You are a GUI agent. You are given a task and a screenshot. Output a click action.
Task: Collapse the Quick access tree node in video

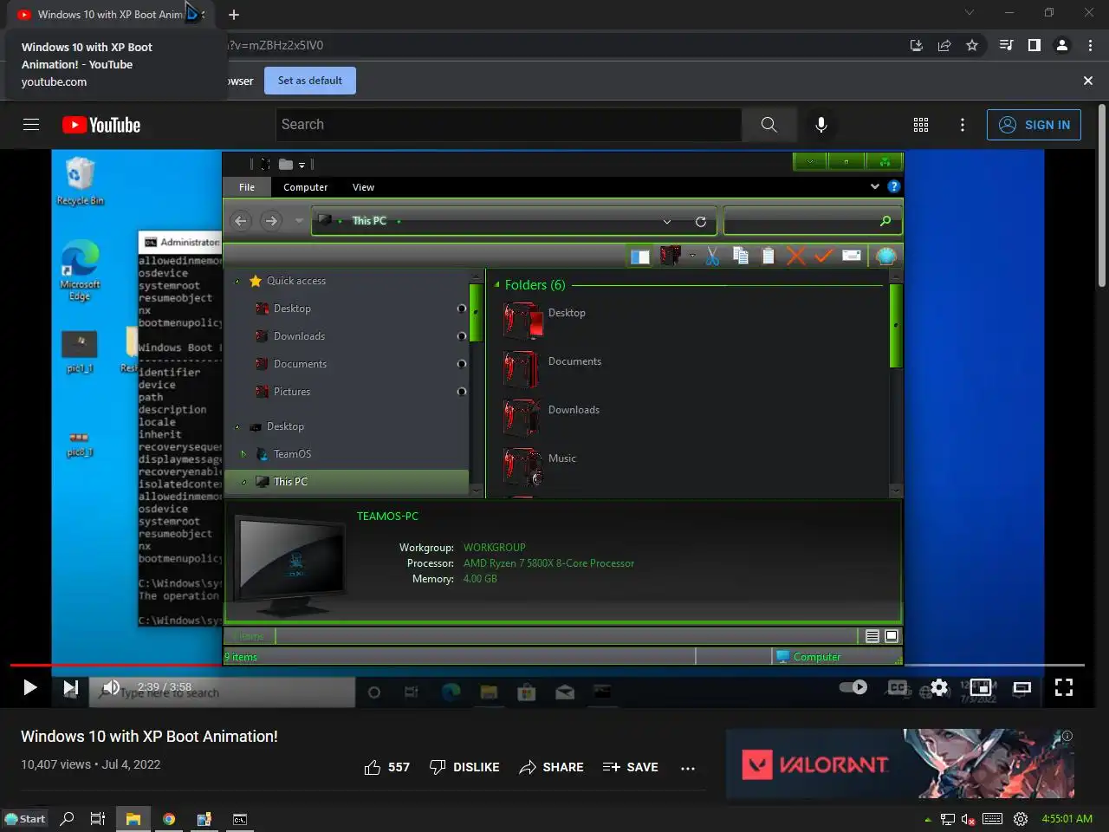click(237, 282)
